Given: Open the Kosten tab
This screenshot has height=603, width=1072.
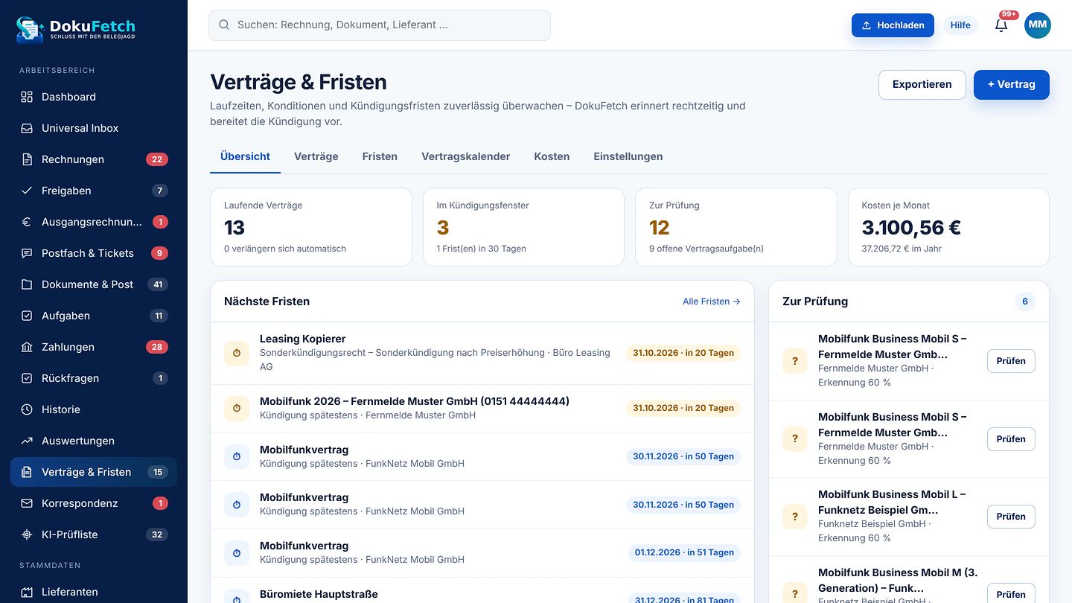Looking at the screenshot, I should point(552,156).
